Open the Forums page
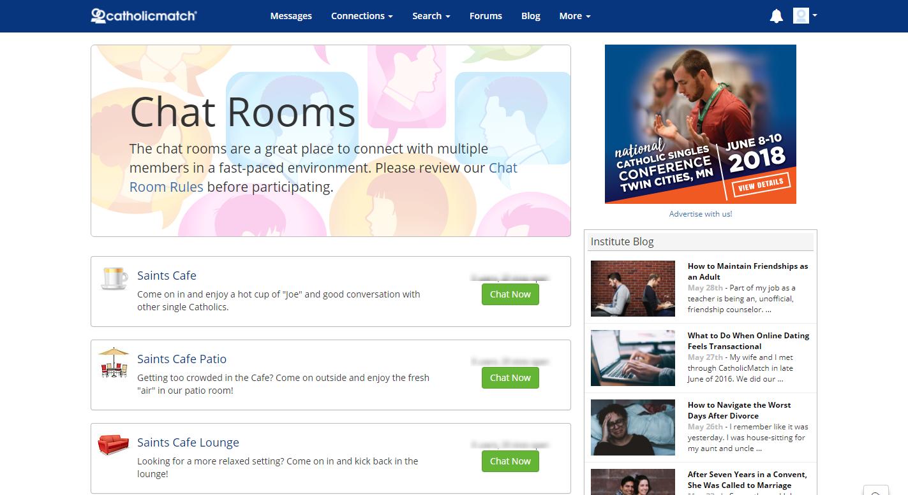This screenshot has width=908, height=495. click(486, 16)
